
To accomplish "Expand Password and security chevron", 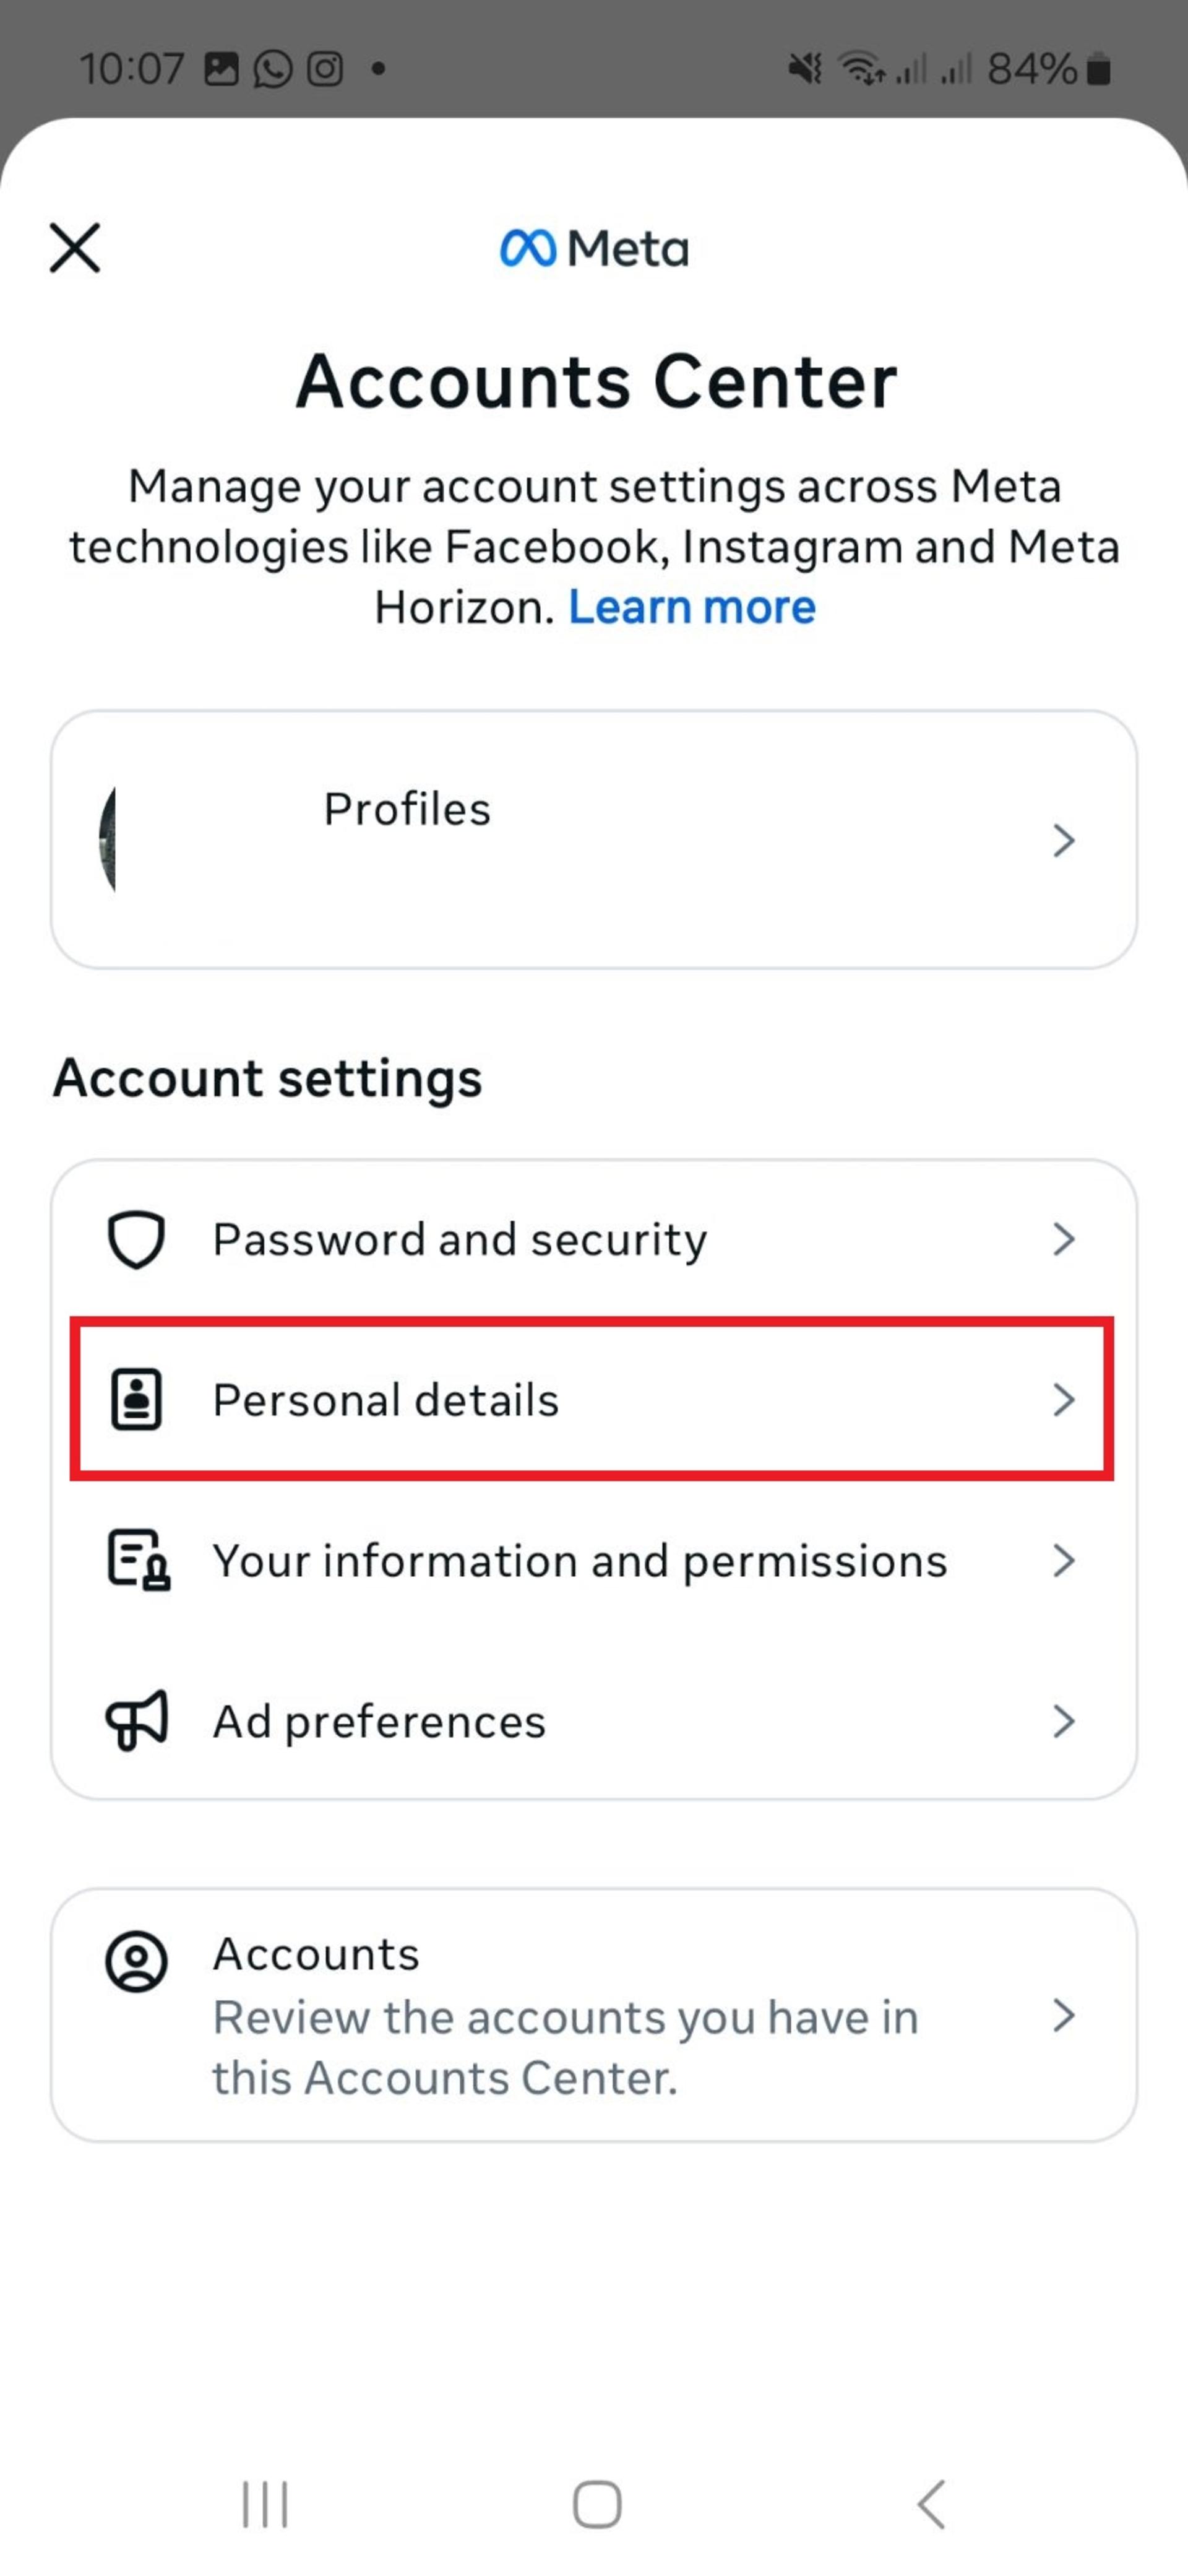I will click(1064, 1239).
